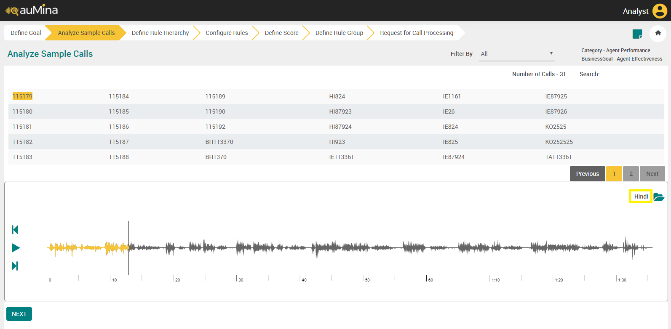Switch to Analyze Sample Calls step
The image size is (671, 329).
pyautogui.click(x=86, y=33)
